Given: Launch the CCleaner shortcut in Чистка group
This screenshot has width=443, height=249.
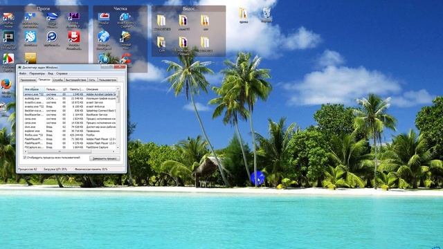Looking at the screenshot, I should pyautogui.click(x=125, y=59).
